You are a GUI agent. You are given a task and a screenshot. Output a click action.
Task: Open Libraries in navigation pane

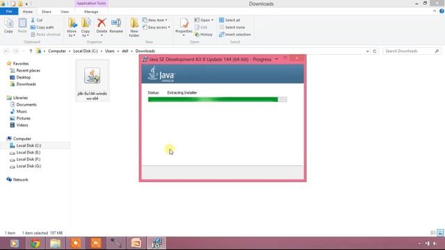point(20,97)
